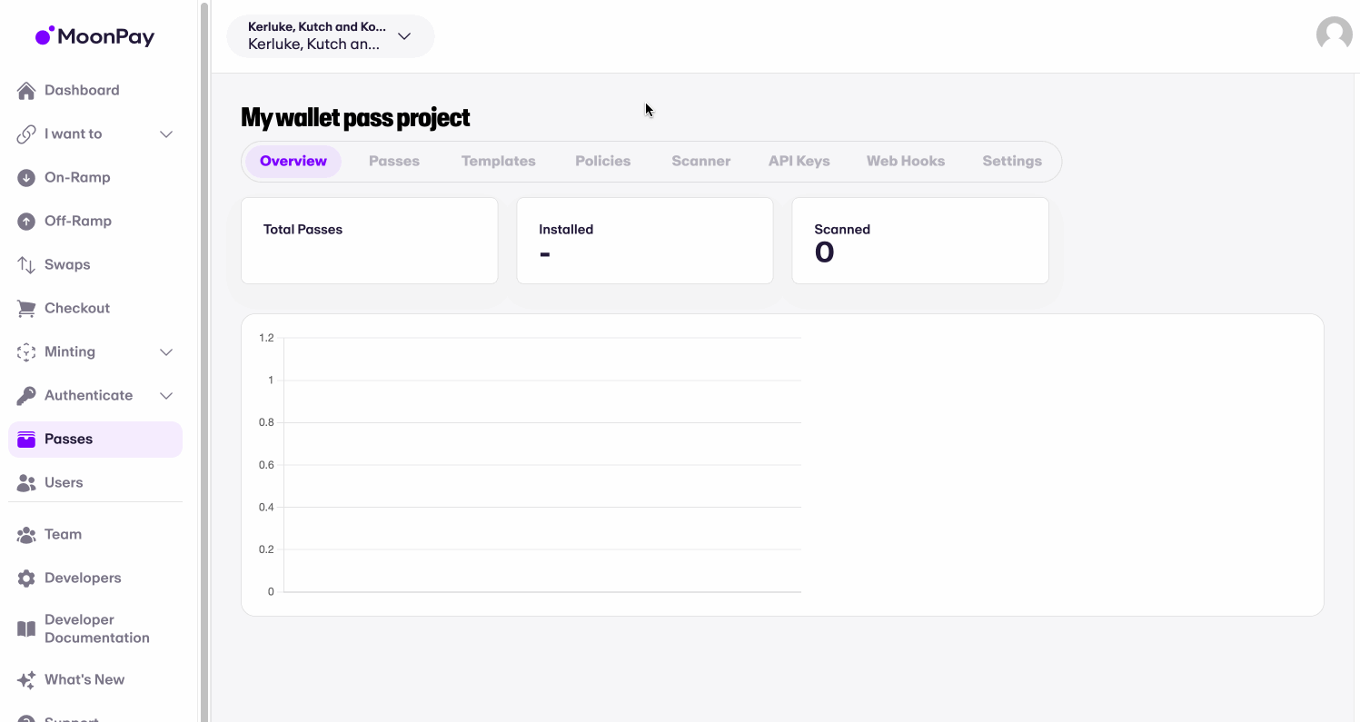
Task: Open the user profile avatar
Action: click(x=1334, y=35)
